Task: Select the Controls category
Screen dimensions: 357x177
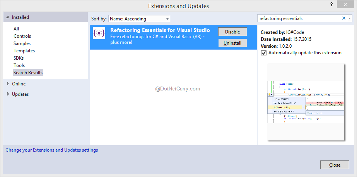Action: 22,36
